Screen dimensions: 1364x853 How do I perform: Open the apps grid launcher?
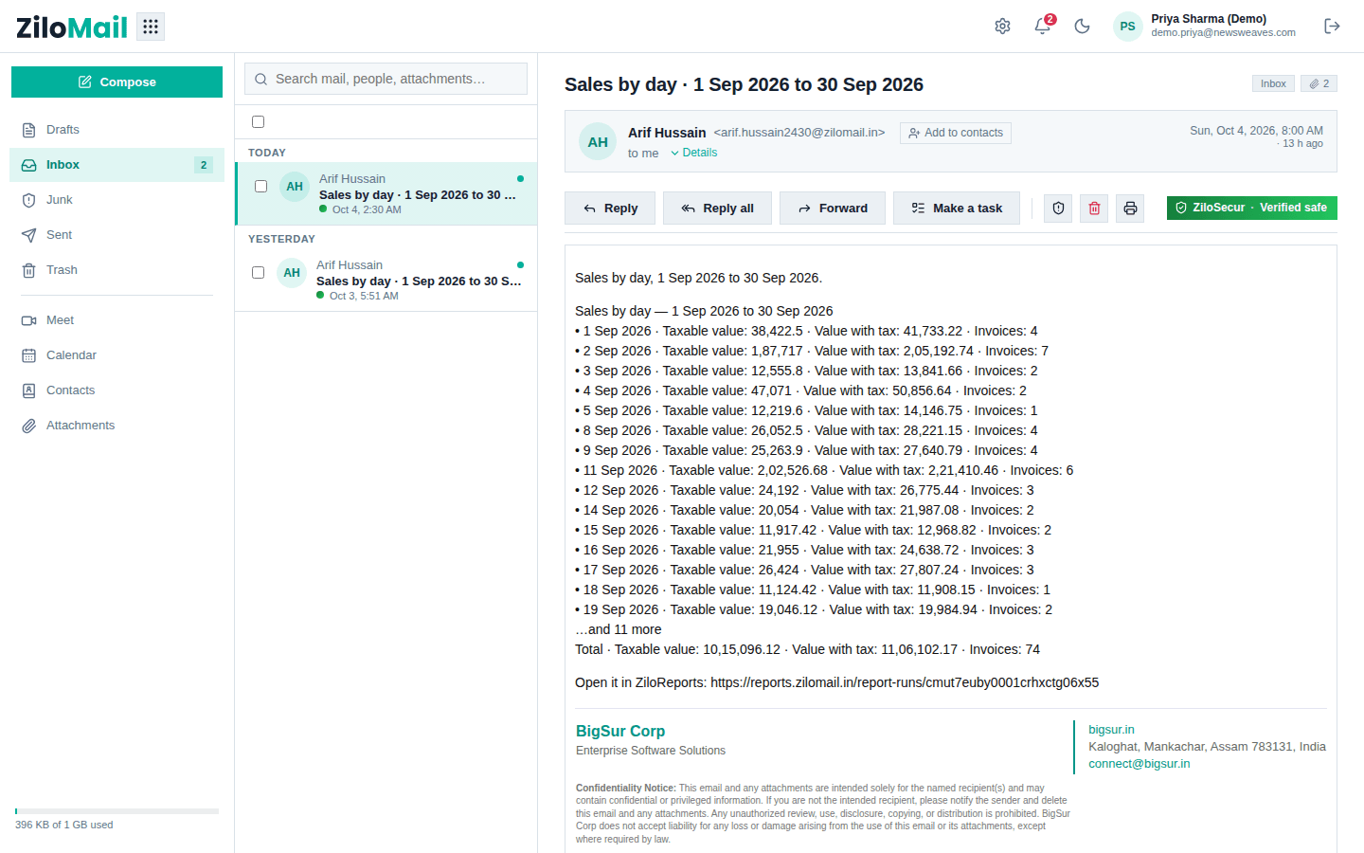coord(151,27)
